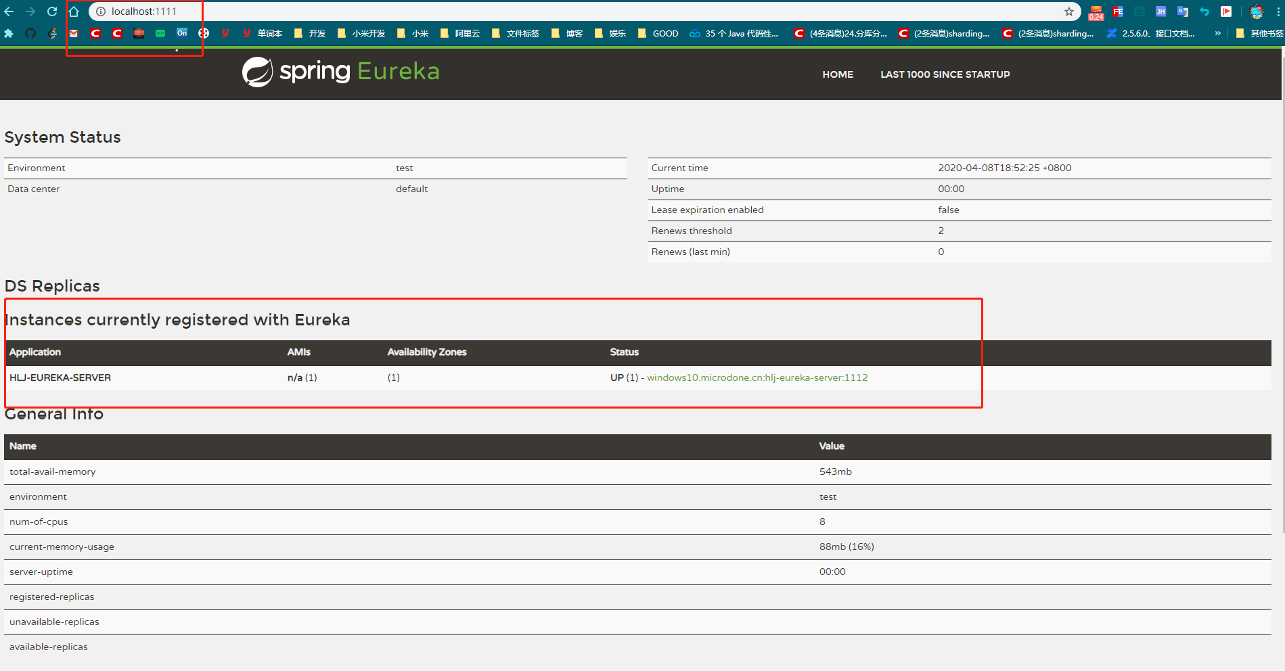Select the available-replicas row name
This screenshot has width=1285, height=671.
click(x=49, y=647)
